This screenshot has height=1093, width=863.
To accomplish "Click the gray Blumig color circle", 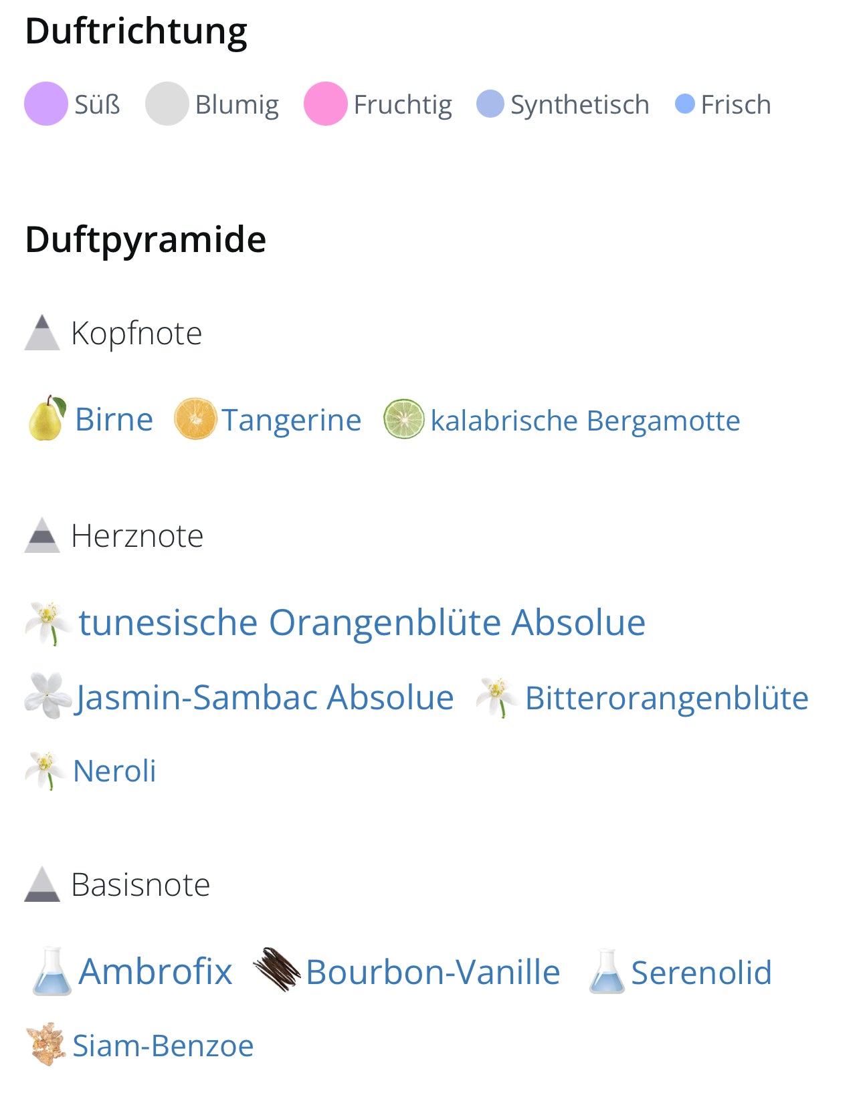I will point(167,104).
